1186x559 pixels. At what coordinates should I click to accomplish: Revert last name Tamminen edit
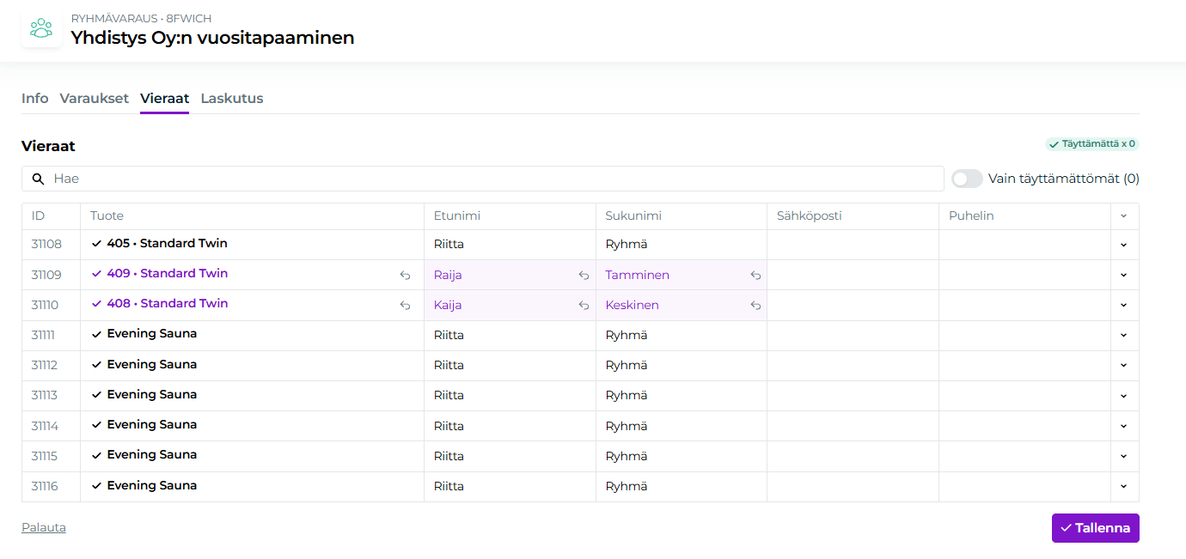(755, 276)
